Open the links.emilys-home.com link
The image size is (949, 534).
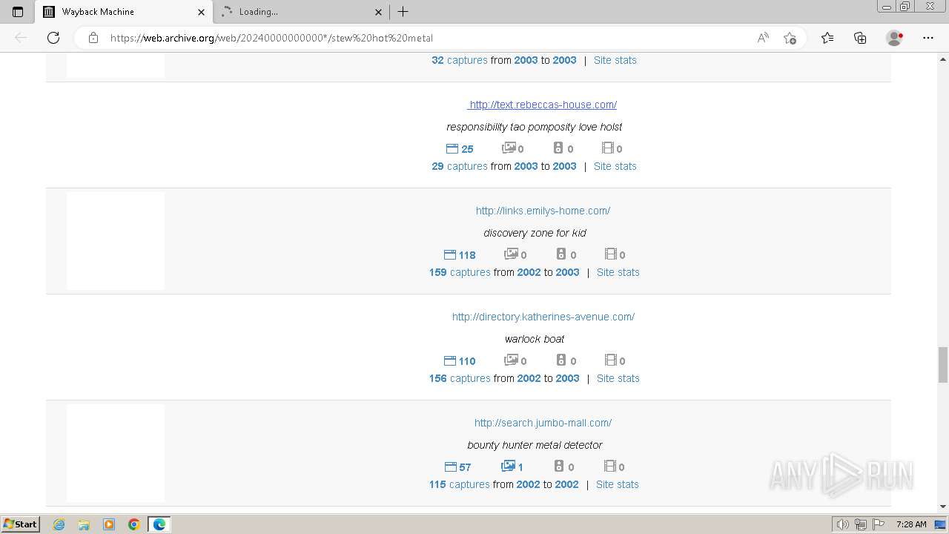tap(543, 211)
